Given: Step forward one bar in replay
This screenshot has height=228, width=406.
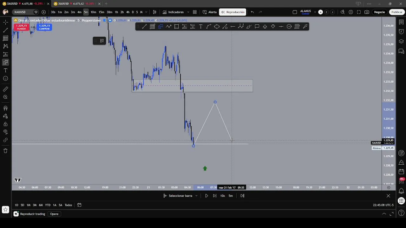Looking at the screenshot, I should (x=214, y=196).
